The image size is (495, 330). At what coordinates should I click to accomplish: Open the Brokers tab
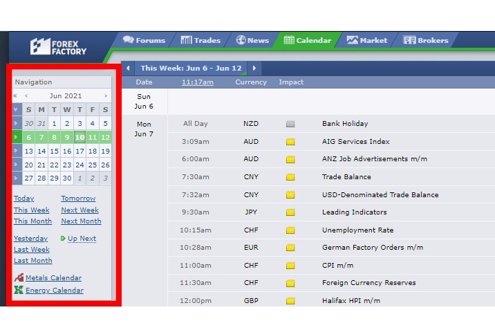426,40
